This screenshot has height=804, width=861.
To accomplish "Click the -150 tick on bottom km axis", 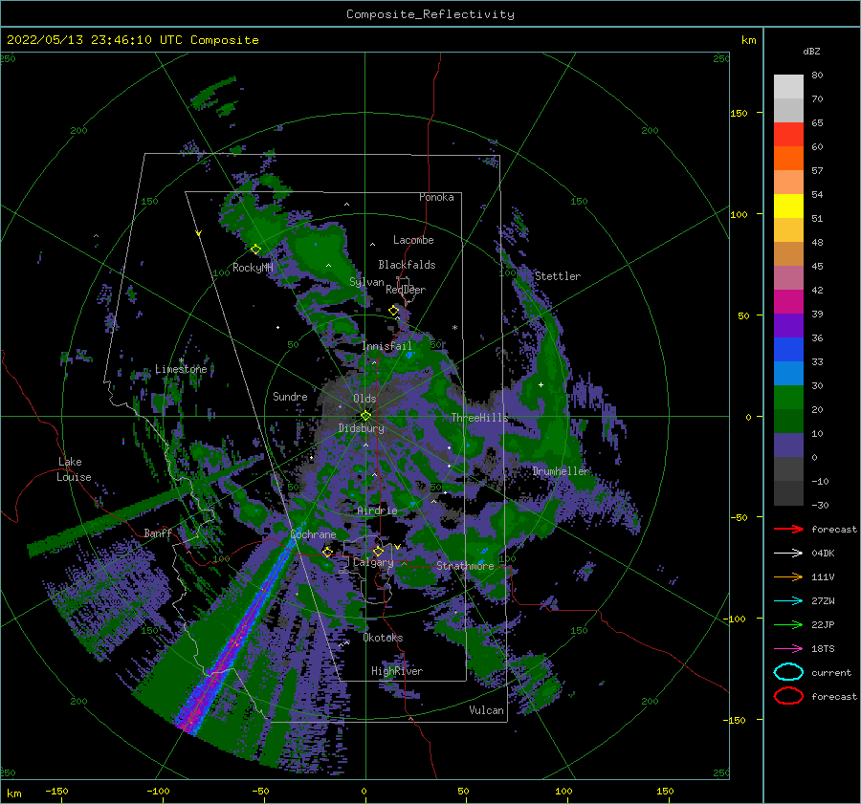I will [57, 791].
